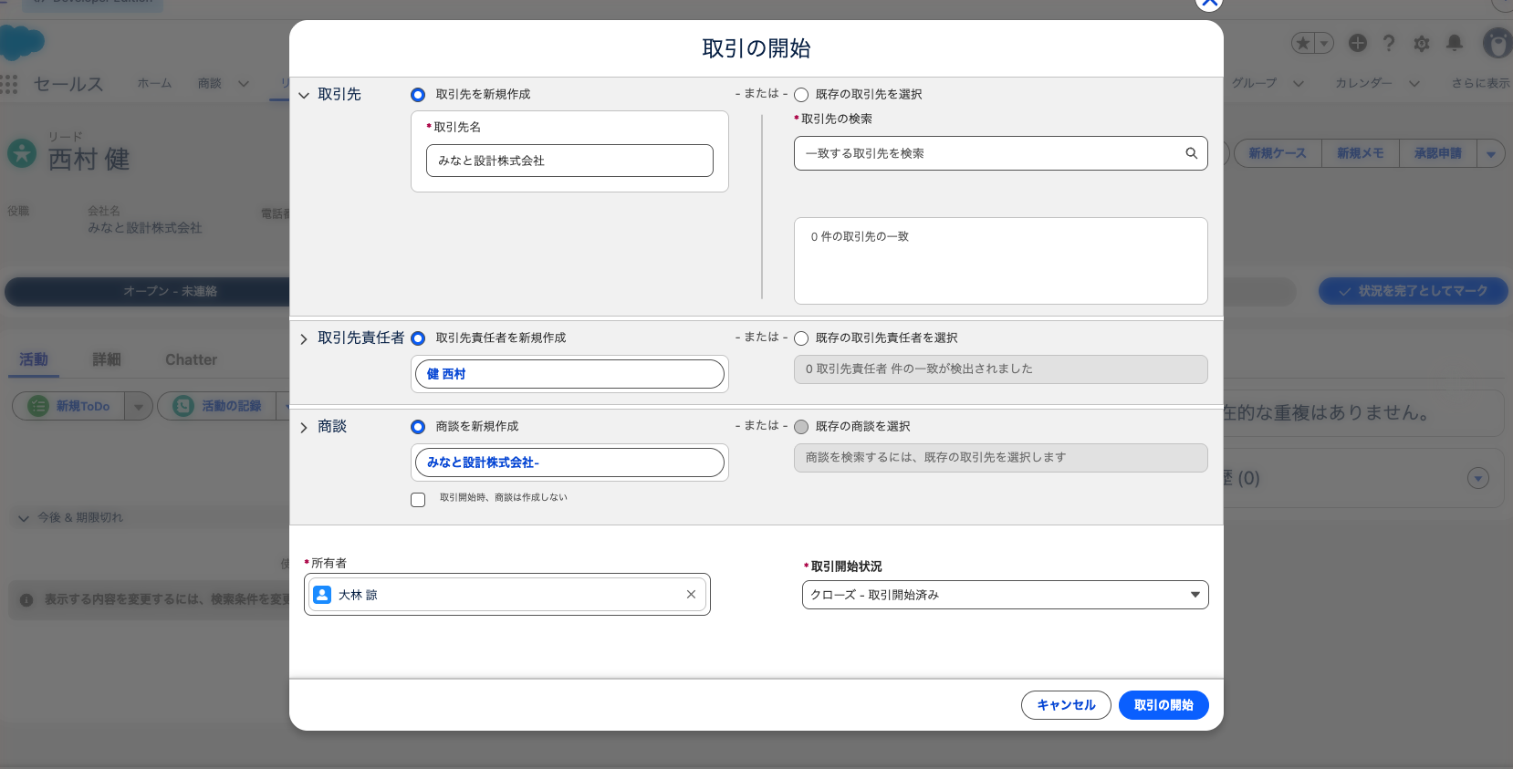Open the setup gear icon

[1421, 43]
